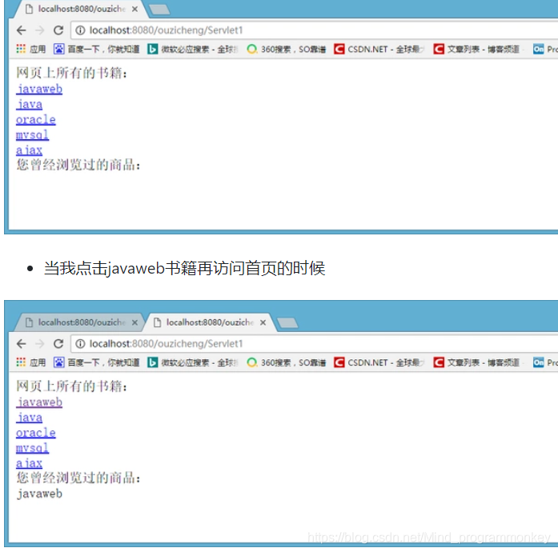Image resolution: width=558 pixels, height=552 pixels.
Task: Select the second active tab in lower browser
Action: point(208,322)
